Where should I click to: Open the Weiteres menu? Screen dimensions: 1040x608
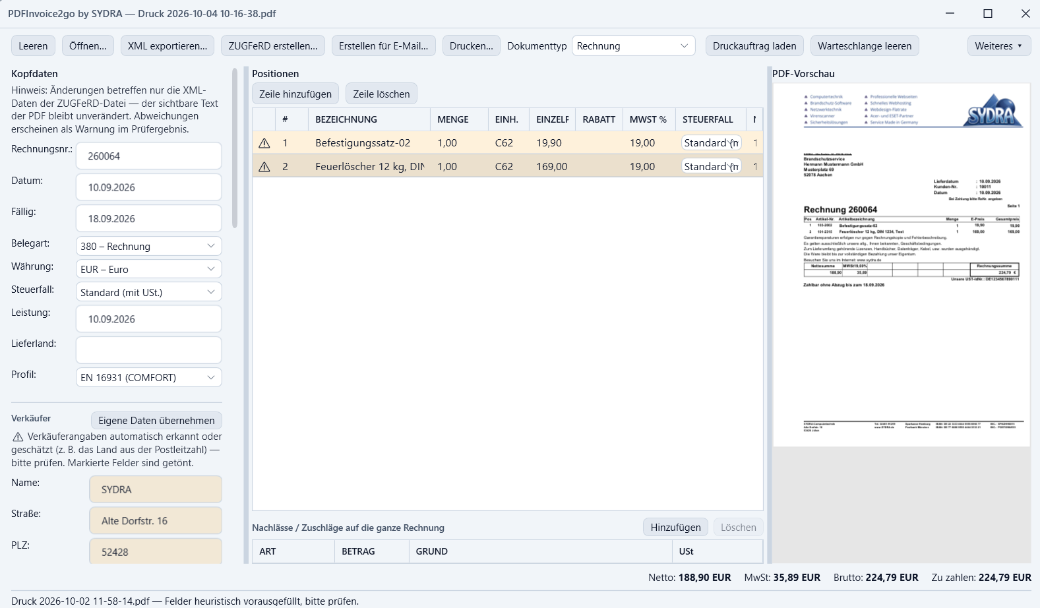[998, 46]
